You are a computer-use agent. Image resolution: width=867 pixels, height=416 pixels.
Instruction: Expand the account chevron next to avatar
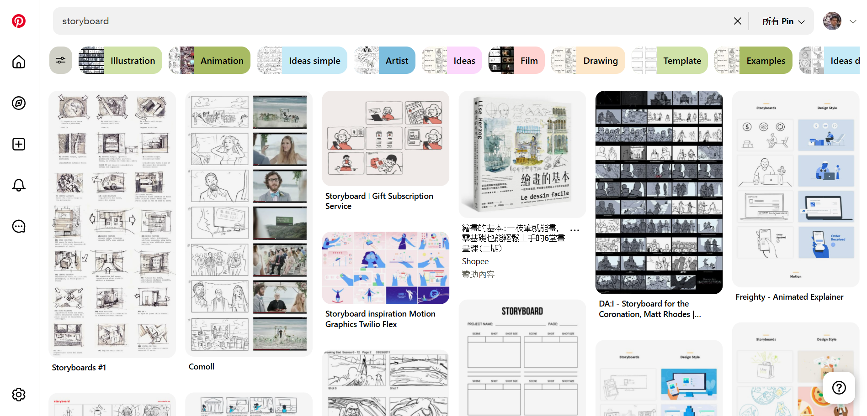pos(853,21)
